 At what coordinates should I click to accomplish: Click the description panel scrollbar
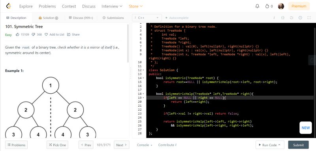128,43
